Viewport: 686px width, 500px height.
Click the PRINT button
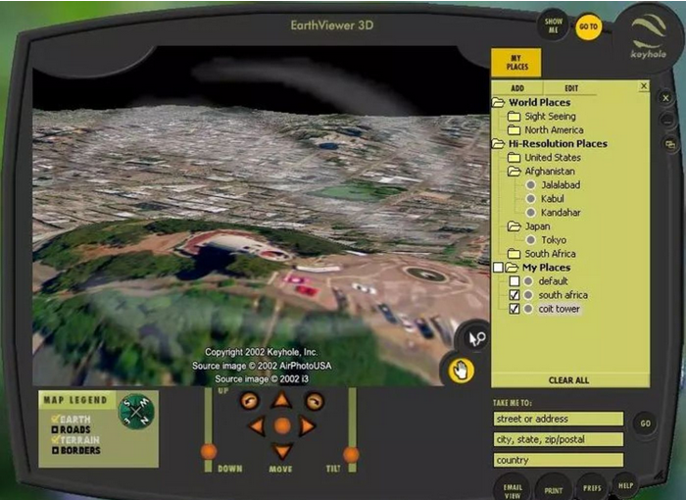point(553,490)
